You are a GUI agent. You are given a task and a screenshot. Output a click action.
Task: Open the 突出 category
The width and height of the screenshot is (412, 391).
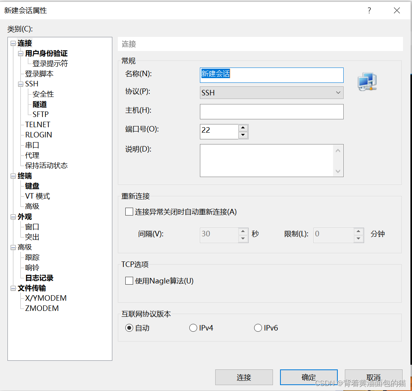(32, 237)
